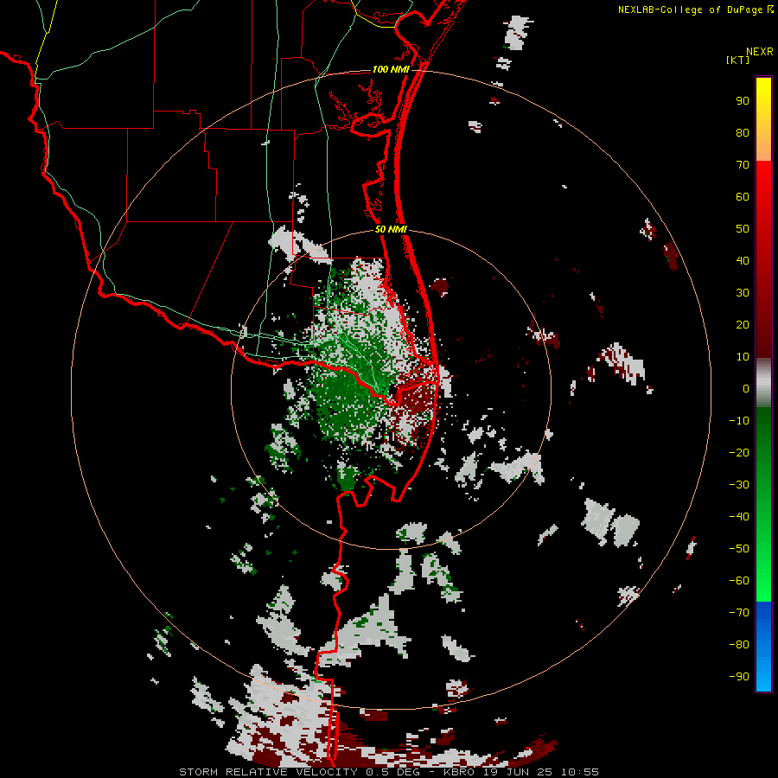Select the positive 40 scale value
Viewport: 778px width, 778px height.
pos(743,261)
